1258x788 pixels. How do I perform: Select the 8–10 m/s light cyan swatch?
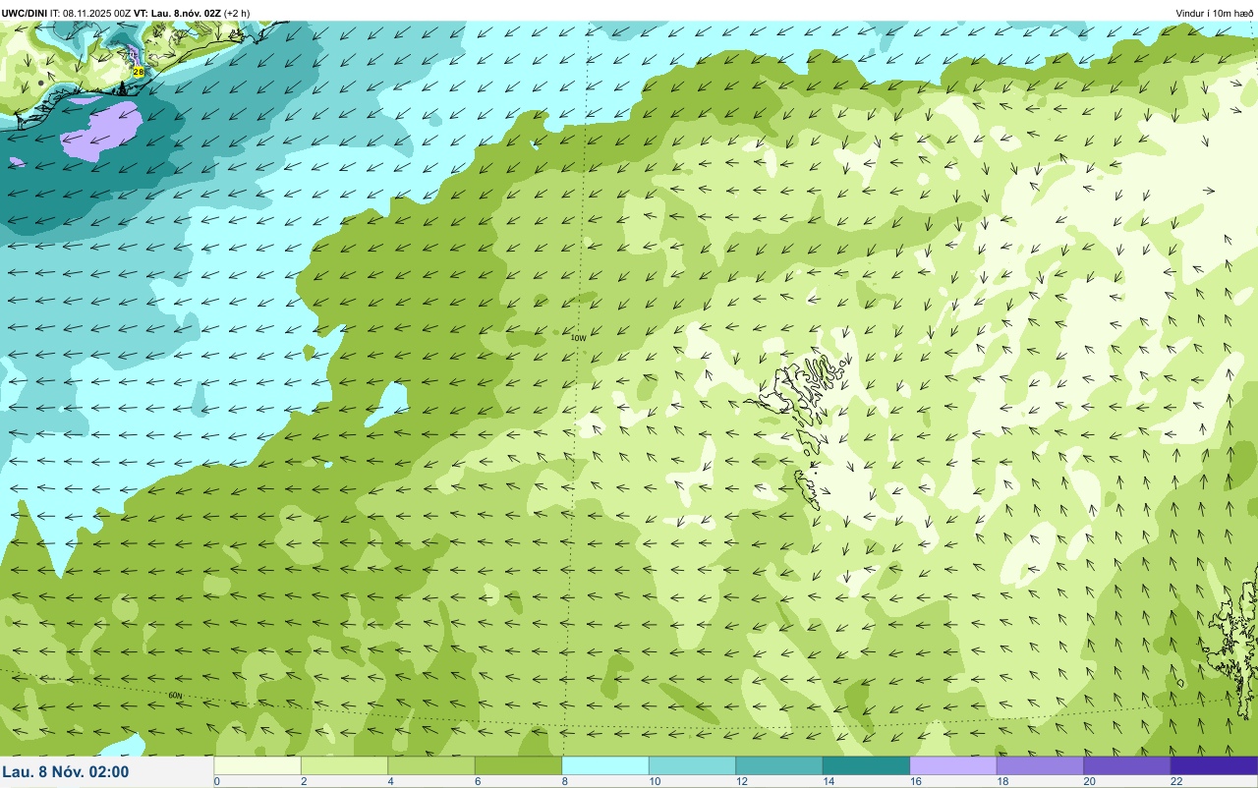coord(605,765)
